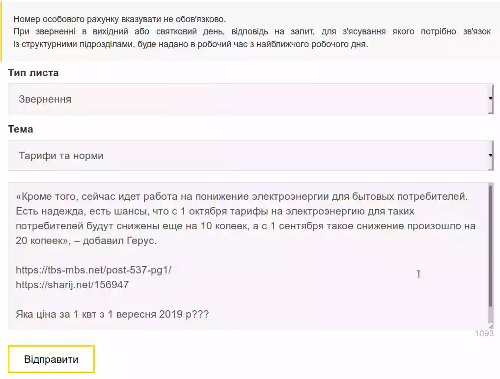
Task: Open the 'Тип листа' dropdown showing Звернення
Action: coord(250,99)
